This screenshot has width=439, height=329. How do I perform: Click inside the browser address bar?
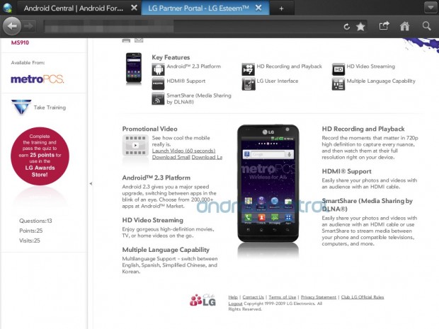[191, 26]
